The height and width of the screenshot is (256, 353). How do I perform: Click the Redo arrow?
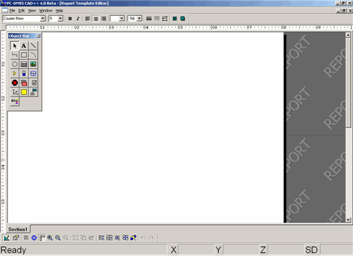[x=151, y=237]
